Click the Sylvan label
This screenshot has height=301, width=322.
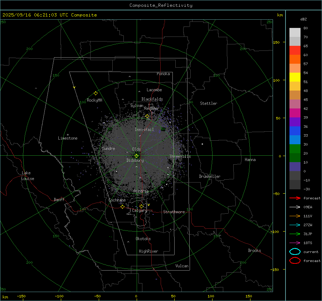[137, 106]
